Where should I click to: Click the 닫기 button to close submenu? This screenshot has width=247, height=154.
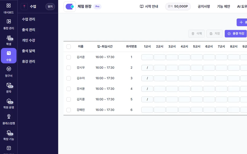click(50, 6)
